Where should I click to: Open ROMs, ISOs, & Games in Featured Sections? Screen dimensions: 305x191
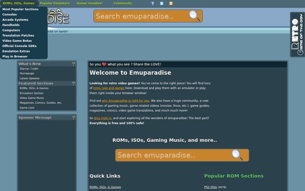pyautogui.click(x=34, y=88)
